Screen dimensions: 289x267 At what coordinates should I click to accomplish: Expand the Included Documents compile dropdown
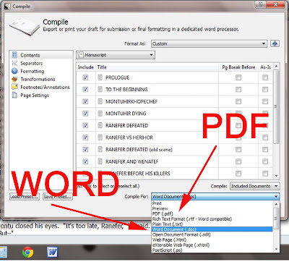point(255,186)
